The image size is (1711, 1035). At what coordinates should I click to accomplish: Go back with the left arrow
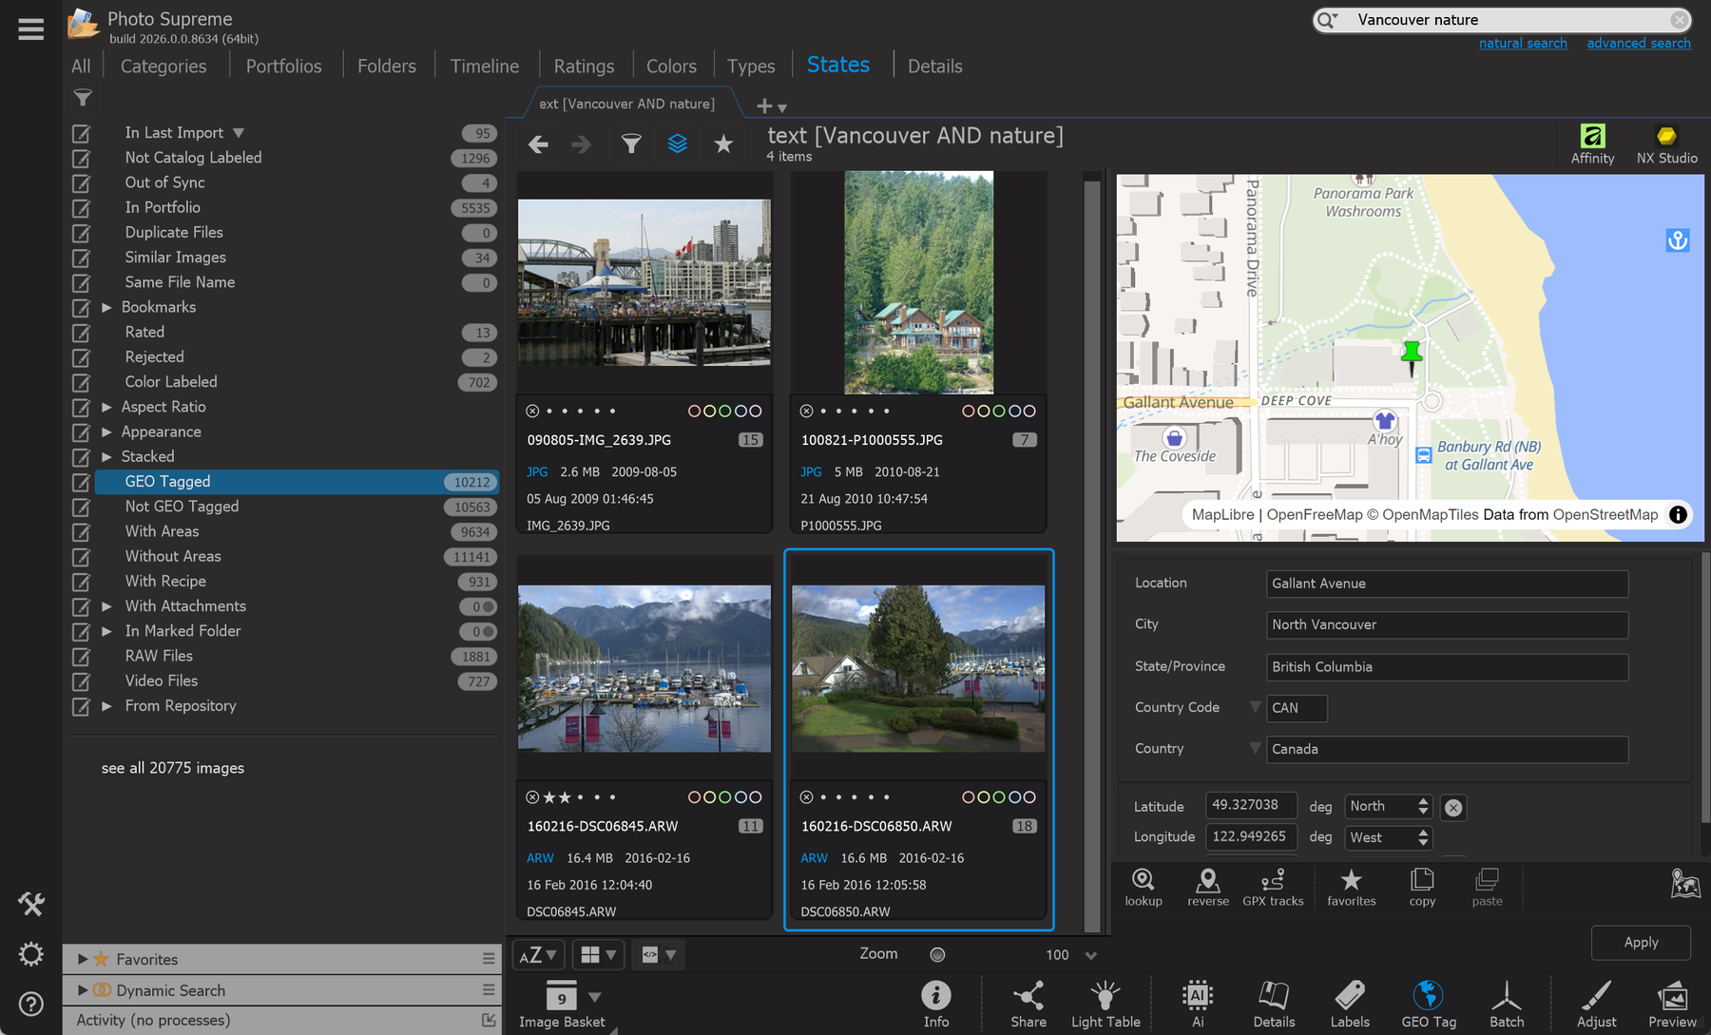click(538, 144)
